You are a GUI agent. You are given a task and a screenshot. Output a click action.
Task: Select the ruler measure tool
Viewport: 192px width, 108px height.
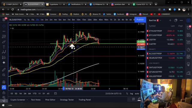[4, 70]
